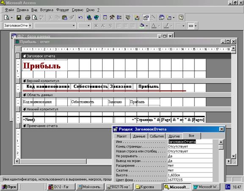Click the properties window scrollbar up arrow
Viewport: 244px width, 191px height.
tap(221, 142)
